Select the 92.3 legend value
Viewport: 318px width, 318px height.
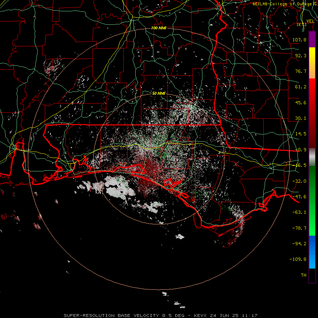(x=301, y=55)
